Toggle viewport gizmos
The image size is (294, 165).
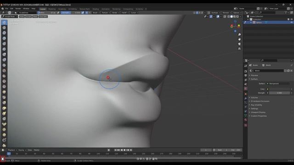211,16
